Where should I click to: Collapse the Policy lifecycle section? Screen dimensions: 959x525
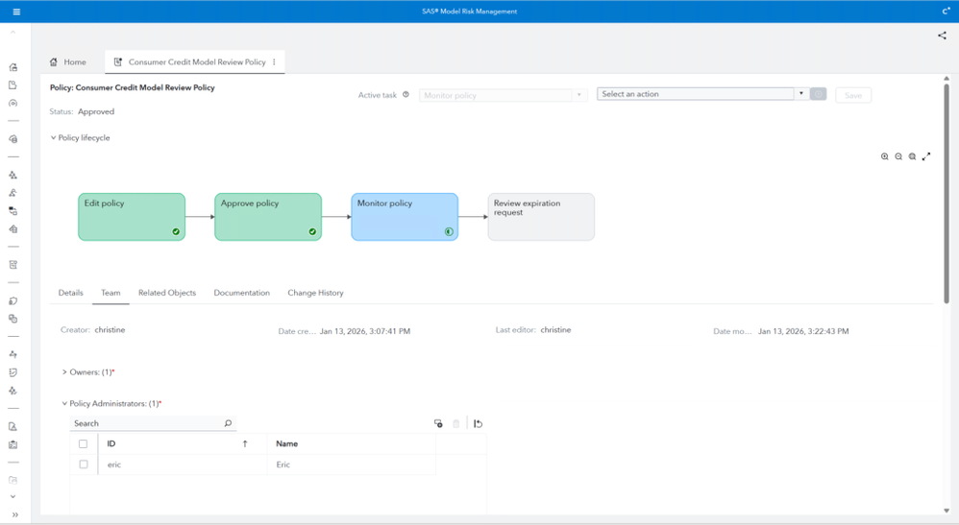pyautogui.click(x=53, y=137)
